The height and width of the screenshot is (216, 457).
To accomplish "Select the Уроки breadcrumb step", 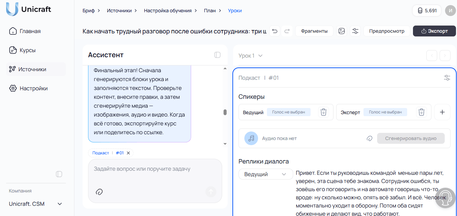I will [x=235, y=11].
